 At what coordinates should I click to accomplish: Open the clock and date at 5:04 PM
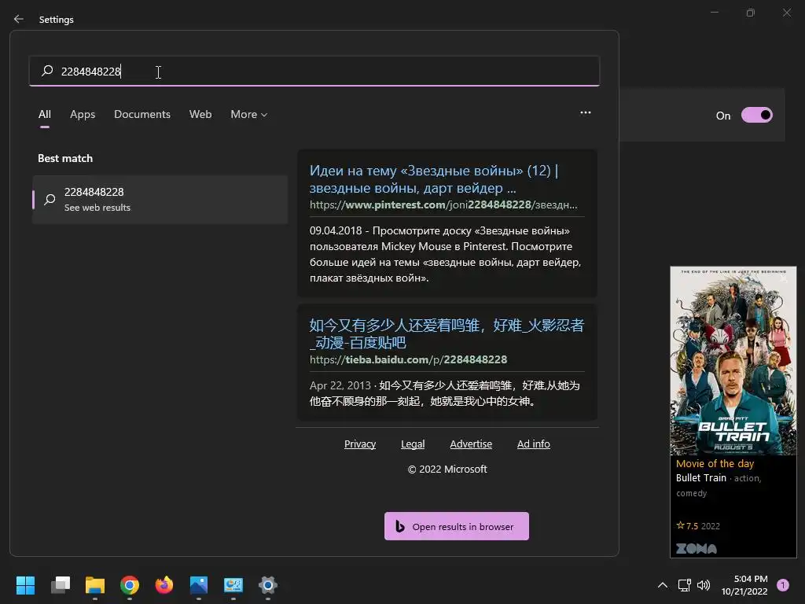coord(745,585)
